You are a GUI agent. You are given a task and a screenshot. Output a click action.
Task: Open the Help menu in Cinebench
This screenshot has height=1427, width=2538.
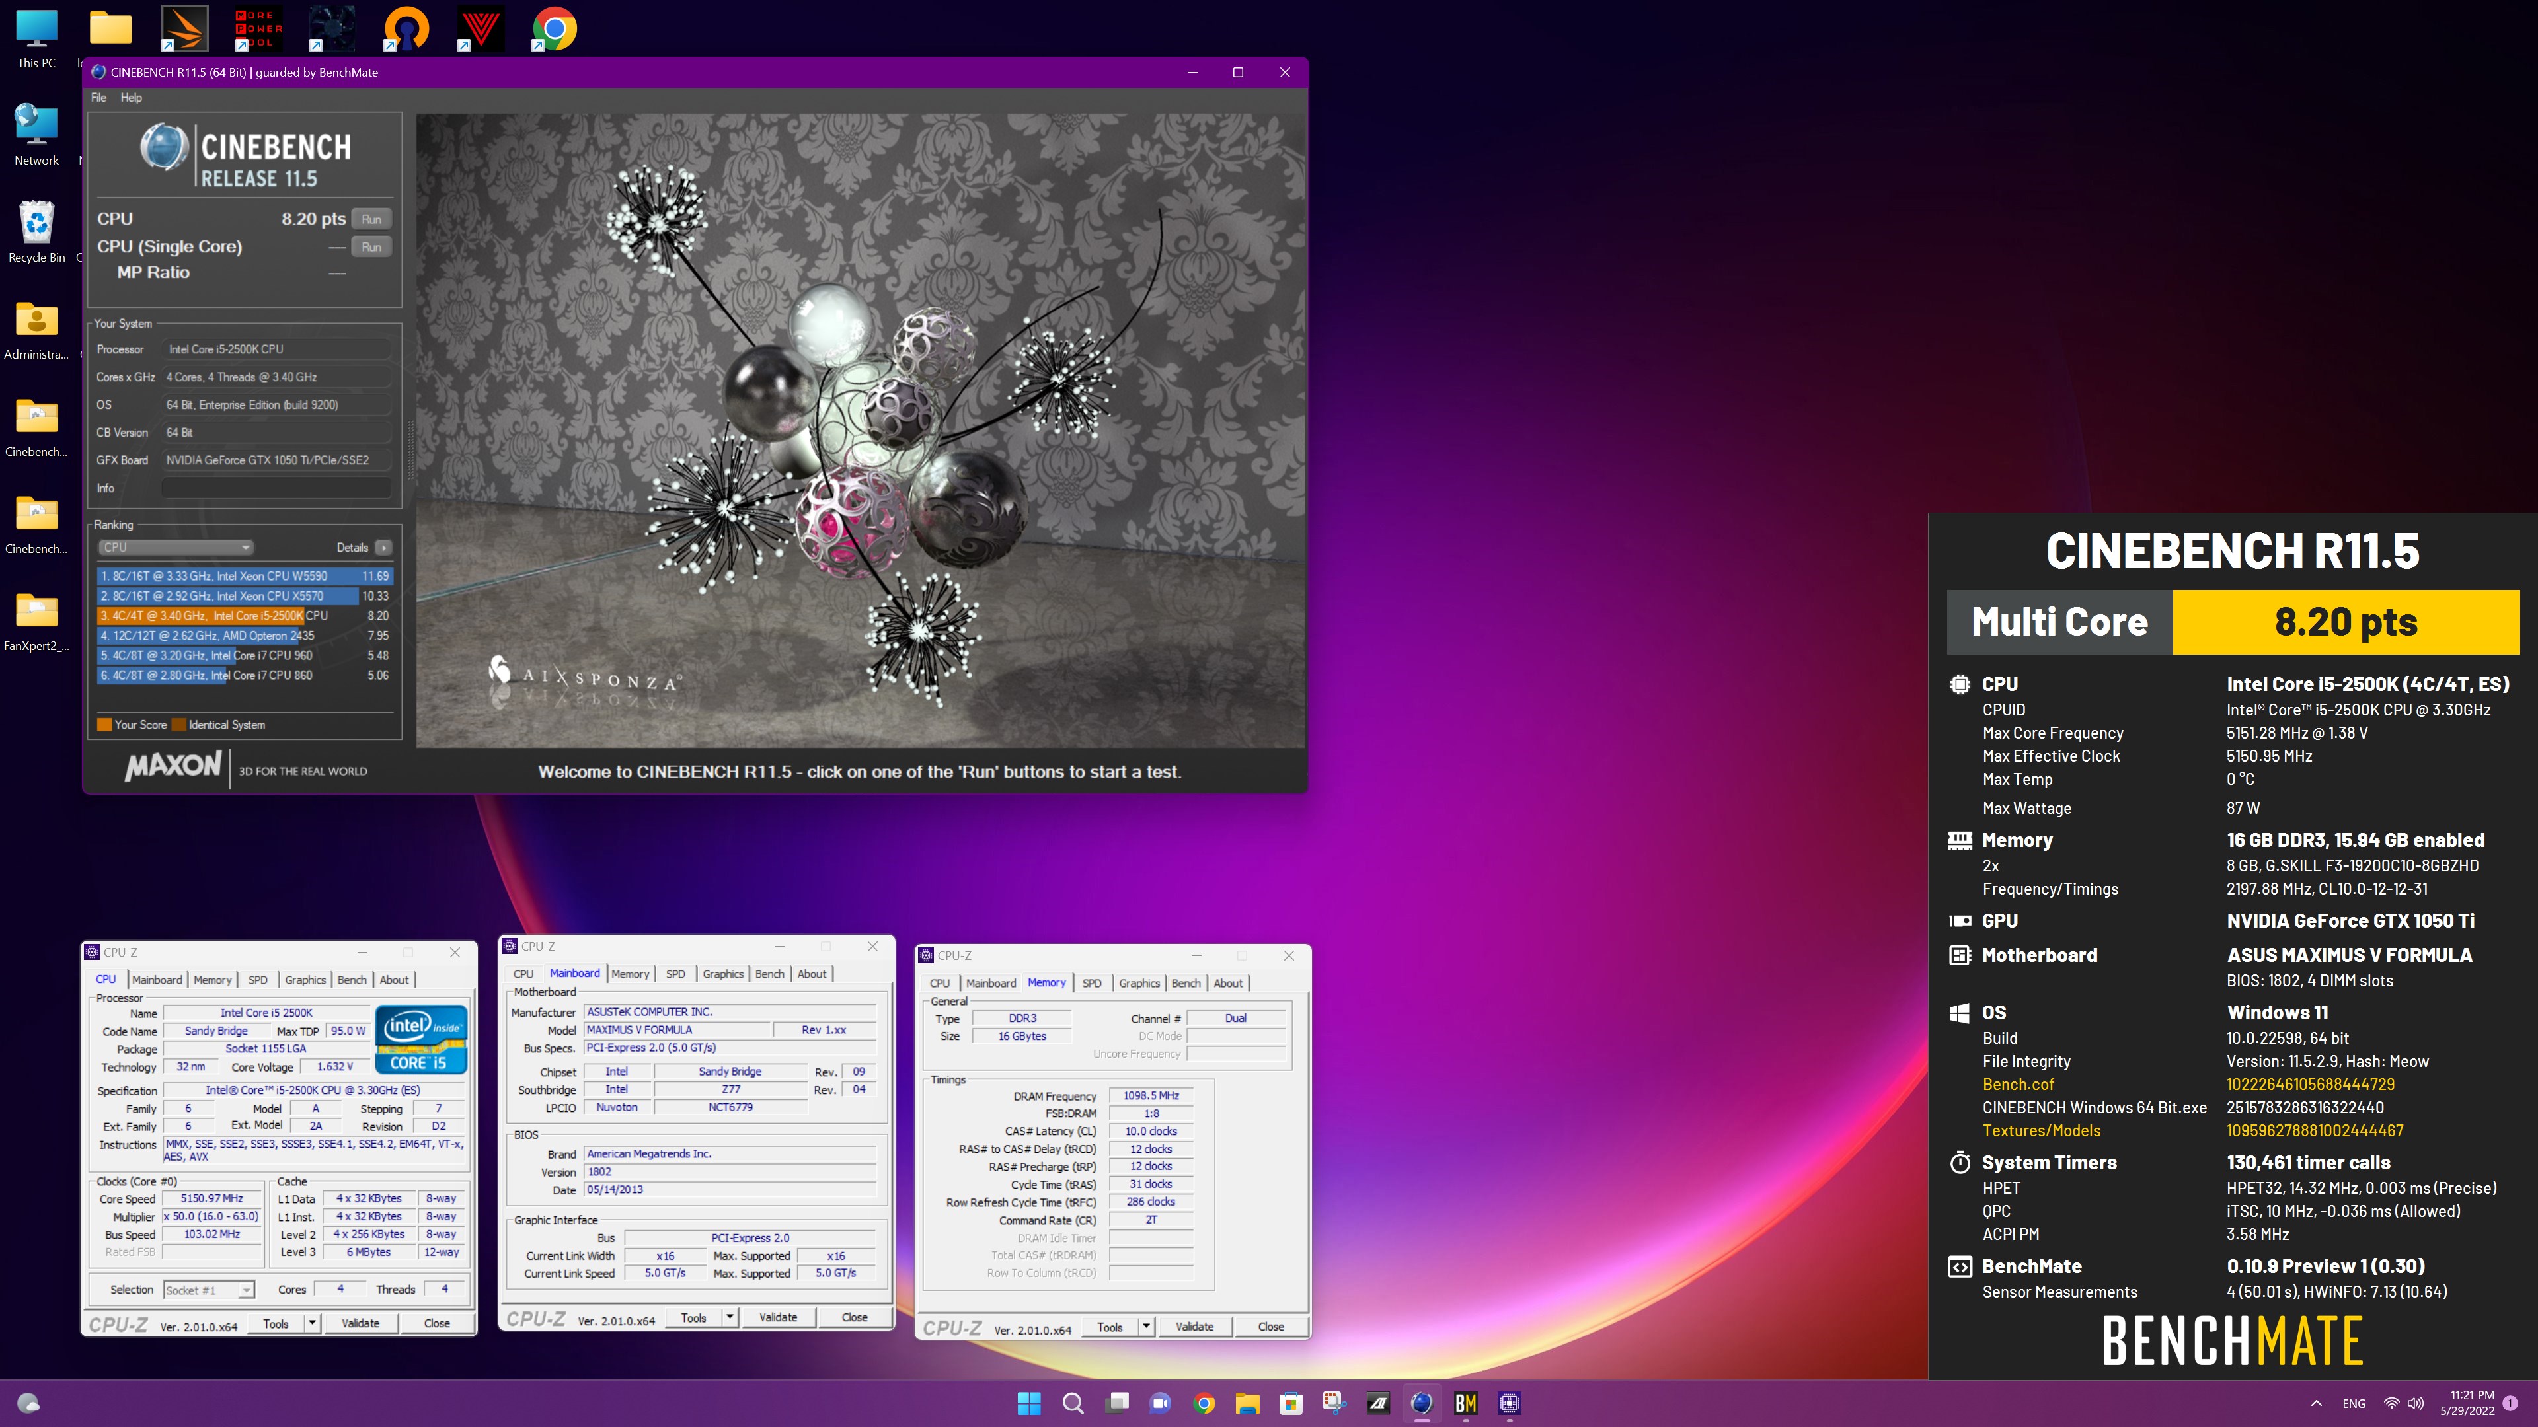coord(131,98)
